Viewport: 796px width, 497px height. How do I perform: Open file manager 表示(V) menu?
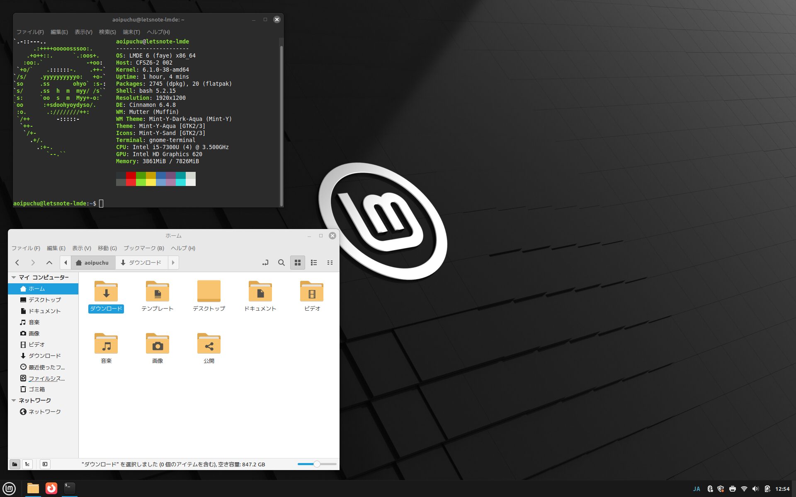coord(82,248)
